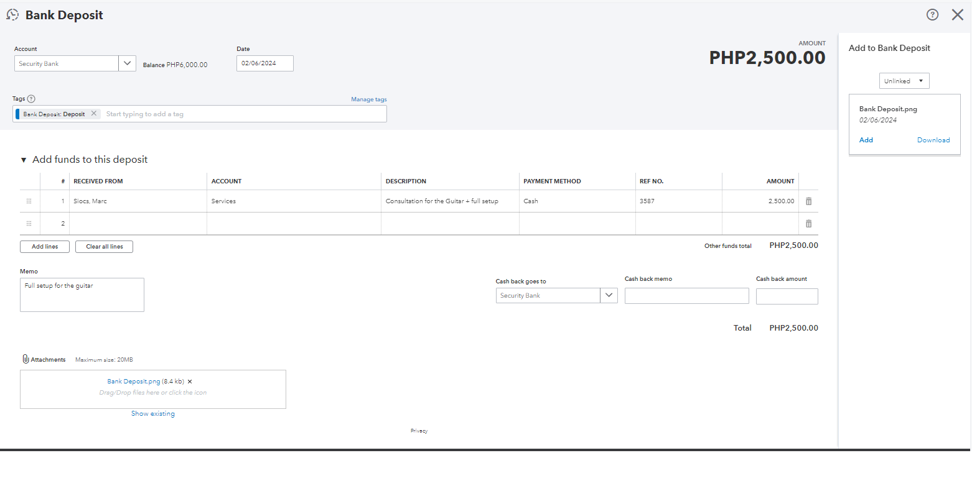The image size is (972, 481).
Task: Collapse the Add funds to this deposit section
Action: click(24, 160)
